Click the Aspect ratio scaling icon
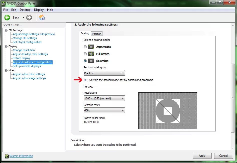This screenshot has height=163, width=237. coord(91,47)
